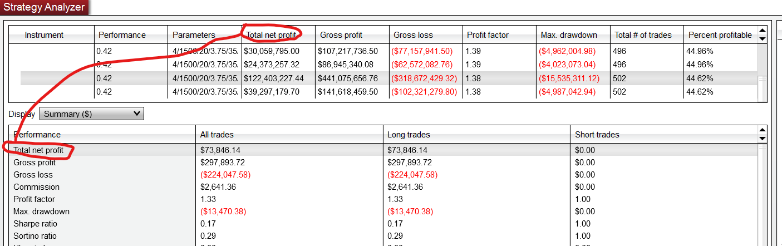The height and width of the screenshot is (246, 782).
Task: Select the Strategy Analyzer tab
Action: (x=45, y=7)
